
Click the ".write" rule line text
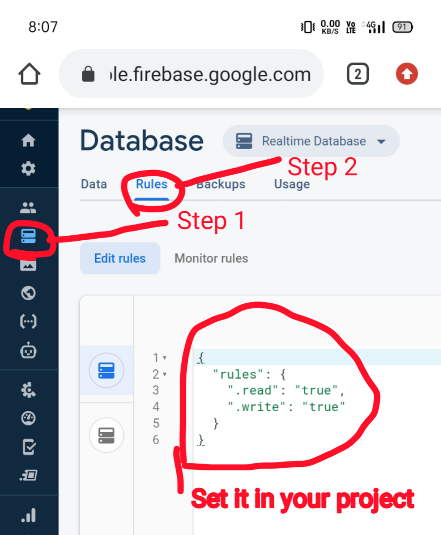point(286,407)
